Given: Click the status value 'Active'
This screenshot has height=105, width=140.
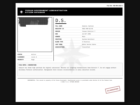Looking at the screenshot, I should [x=33, y=54].
